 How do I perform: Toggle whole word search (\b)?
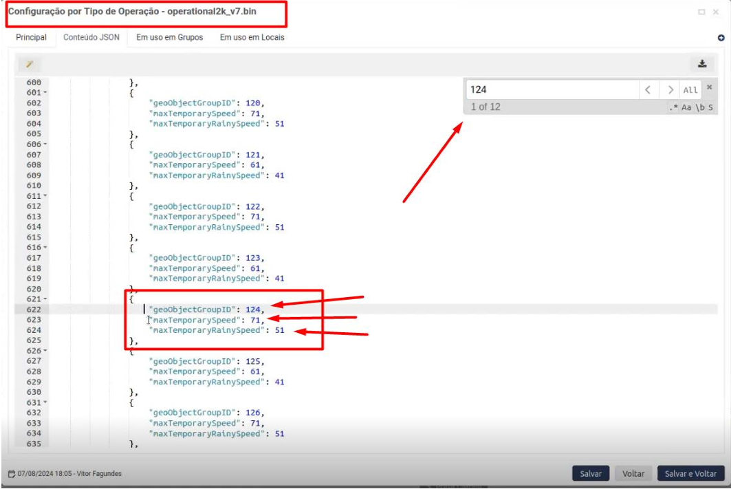[699, 108]
